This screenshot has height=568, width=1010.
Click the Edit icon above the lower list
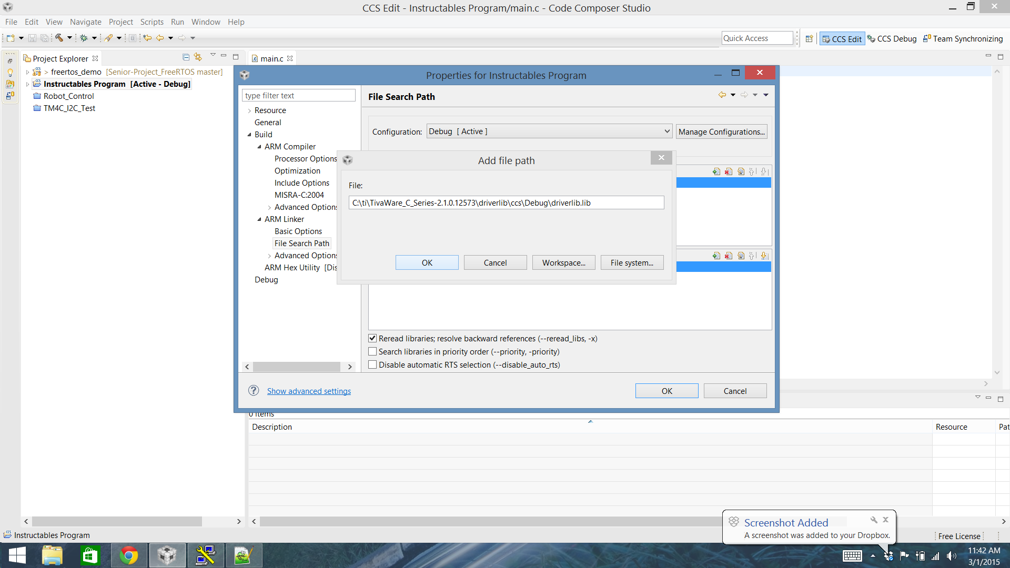[x=741, y=256]
